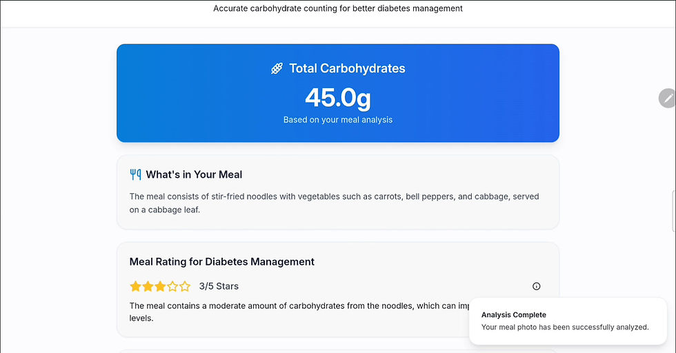Click the stir-fried noodles meal description
This screenshot has width=676, height=353.
tap(334, 203)
